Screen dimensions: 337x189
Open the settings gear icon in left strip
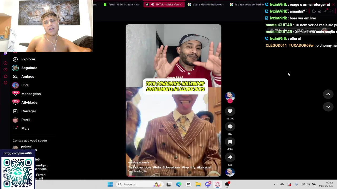(5, 83)
